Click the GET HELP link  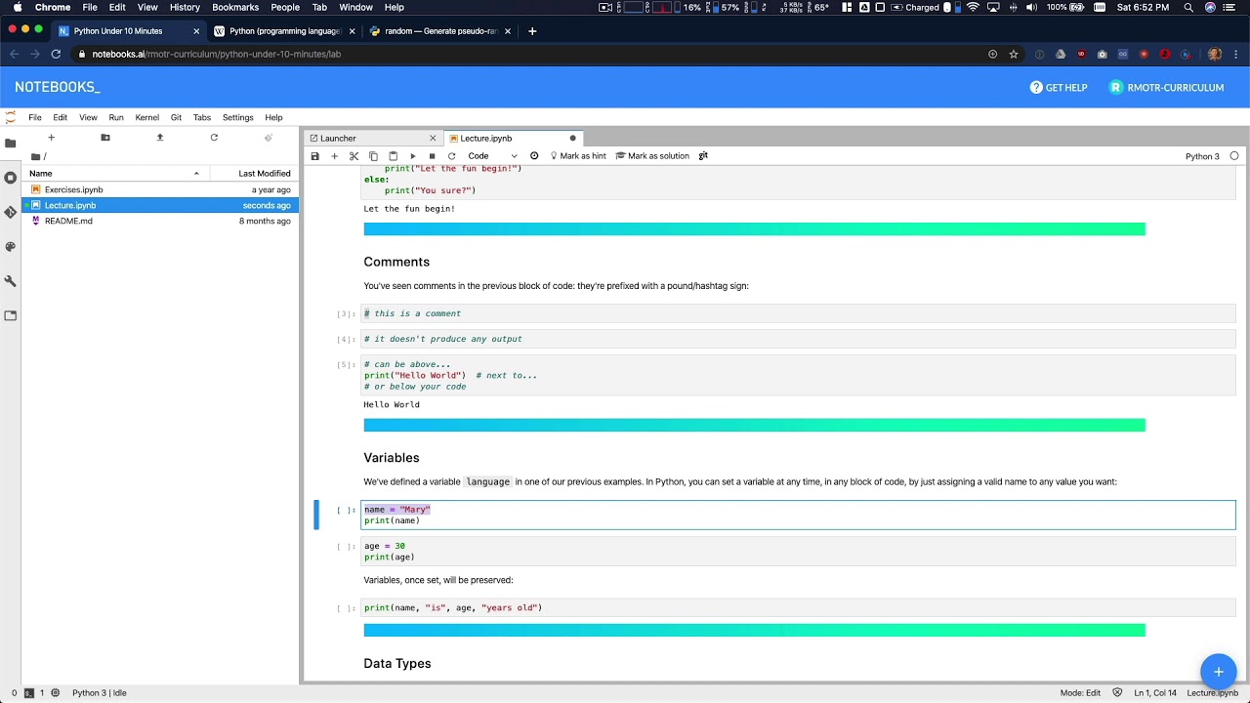[x=1059, y=88]
